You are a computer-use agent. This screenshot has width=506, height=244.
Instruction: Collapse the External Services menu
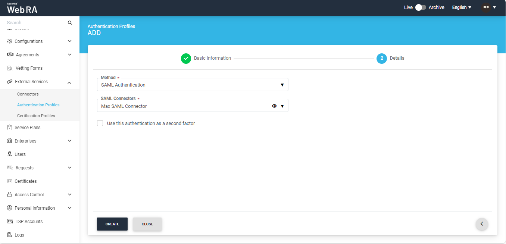coord(69,82)
